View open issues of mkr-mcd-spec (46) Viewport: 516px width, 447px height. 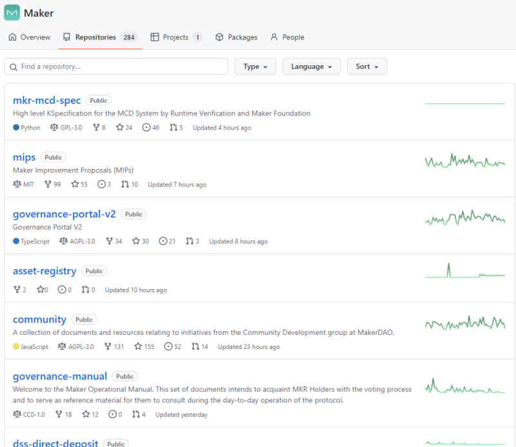click(151, 127)
